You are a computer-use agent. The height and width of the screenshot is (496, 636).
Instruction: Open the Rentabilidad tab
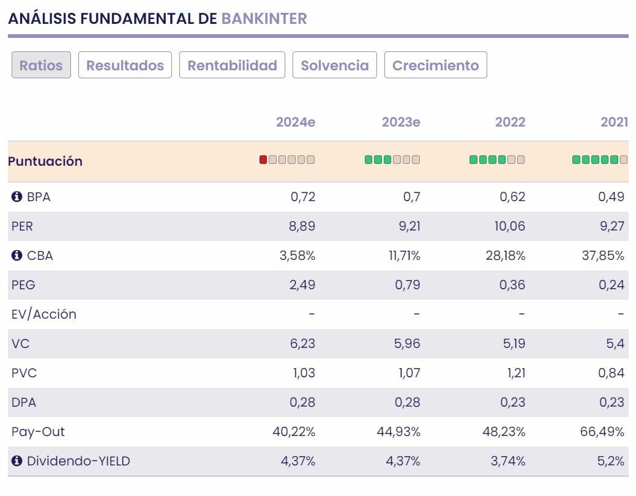pos(232,65)
